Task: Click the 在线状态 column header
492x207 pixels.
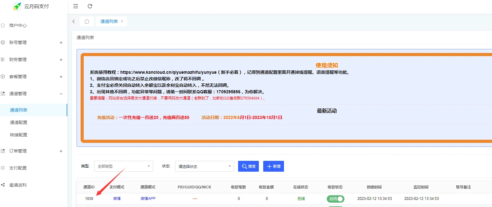Action: coord(301,187)
